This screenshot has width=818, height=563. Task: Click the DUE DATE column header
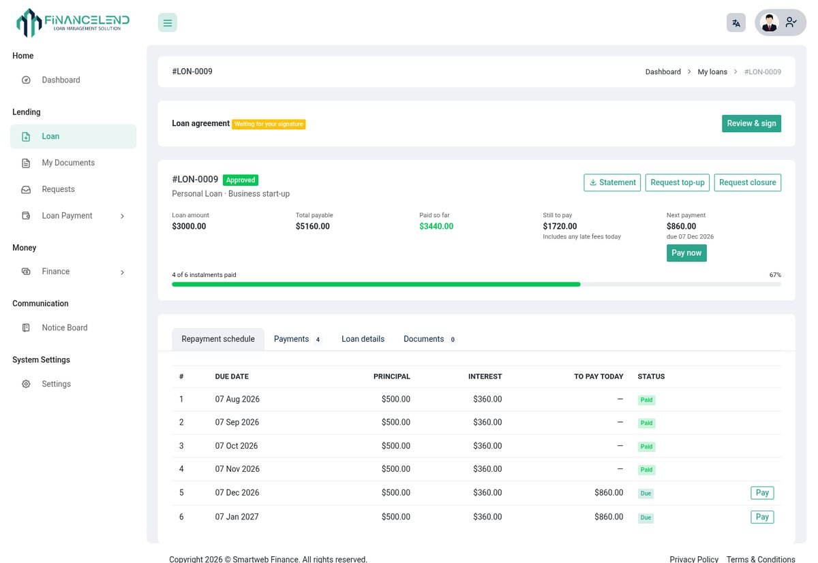click(232, 376)
